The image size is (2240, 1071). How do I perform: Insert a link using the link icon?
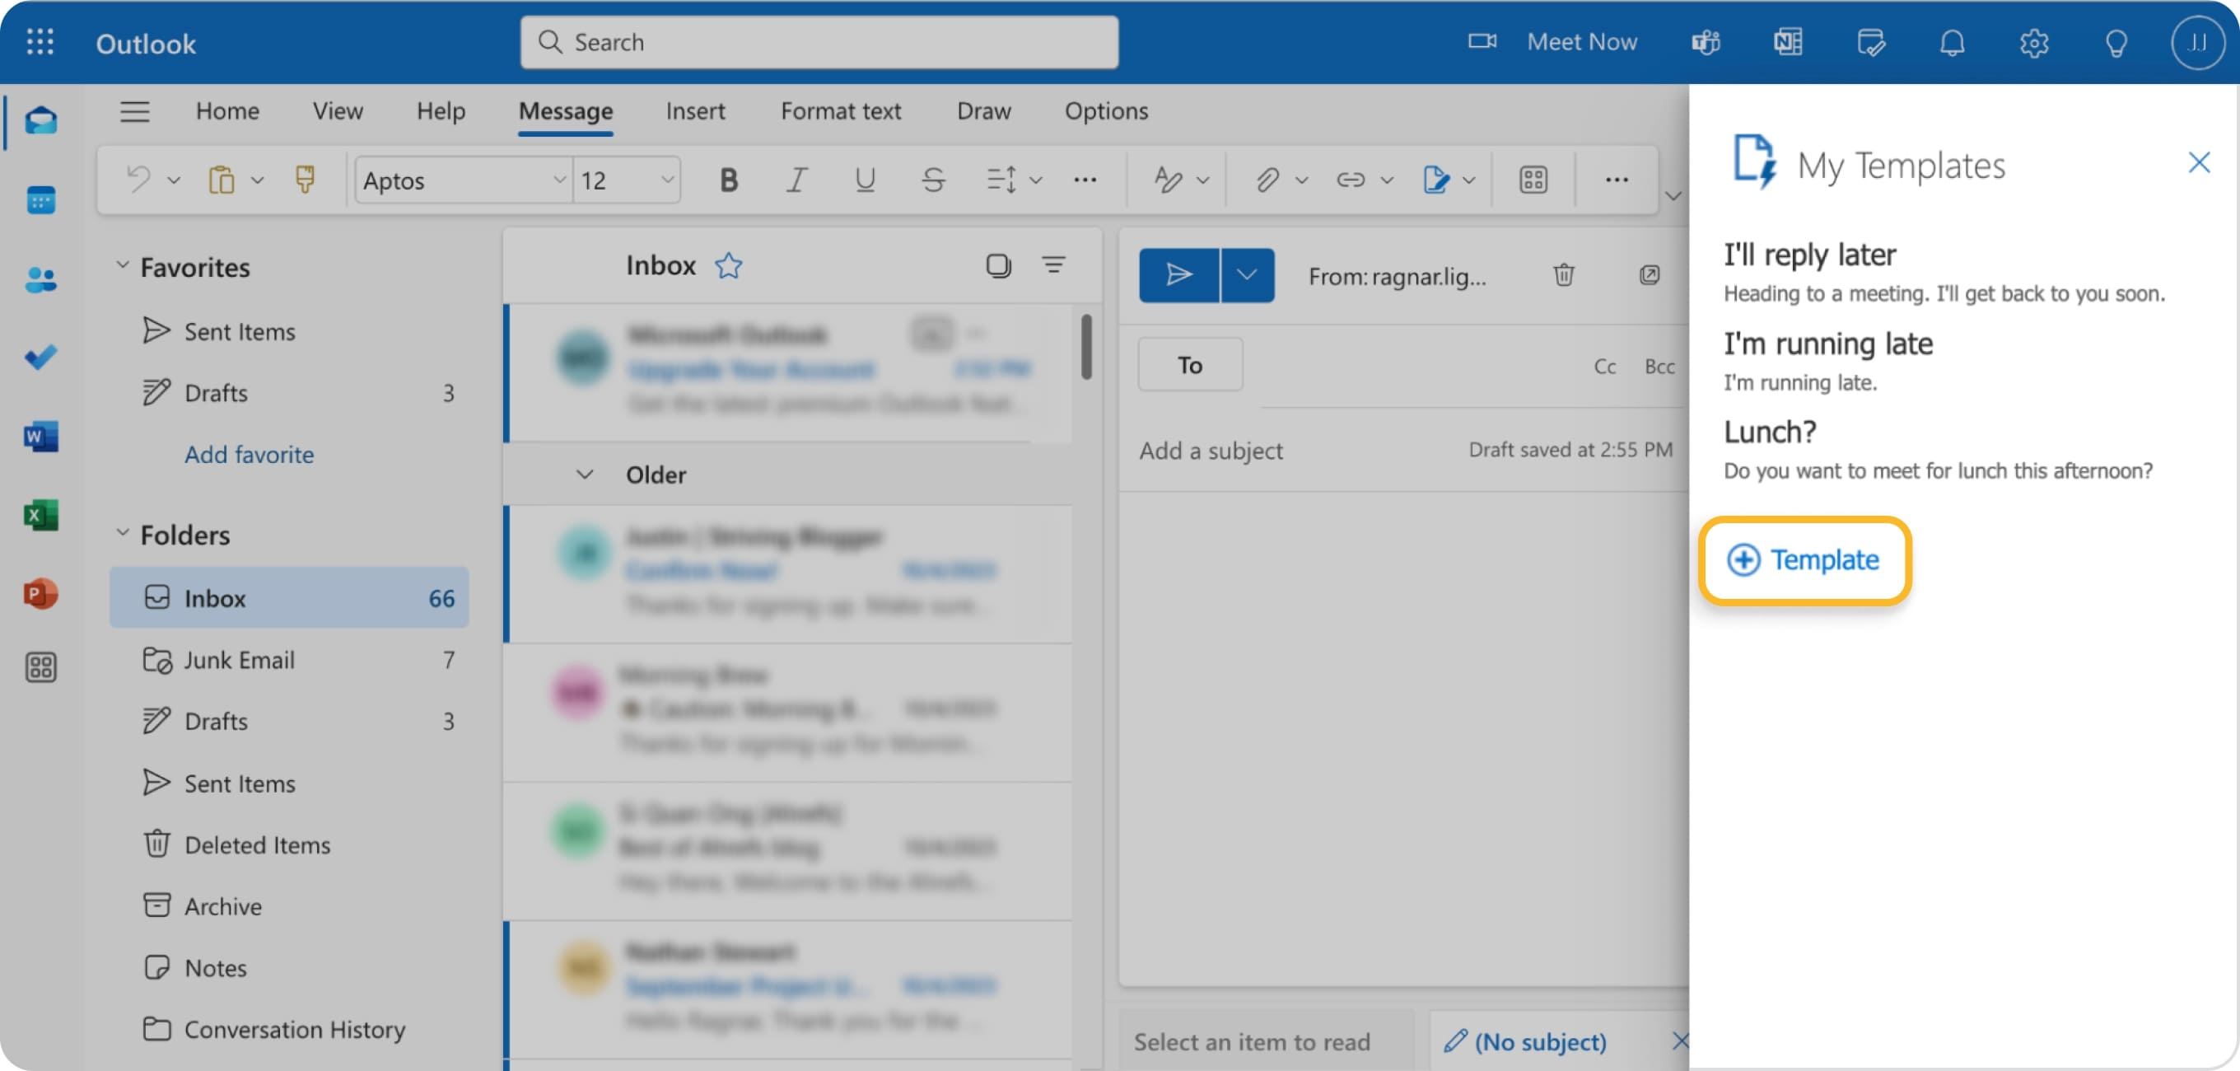pyautogui.click(x=1351, y=180)
